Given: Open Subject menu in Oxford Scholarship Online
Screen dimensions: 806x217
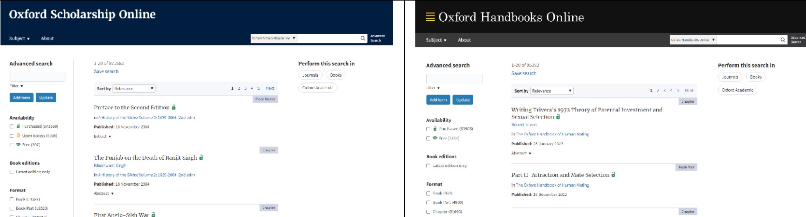Looking at the screenshot, I should 19,38.
